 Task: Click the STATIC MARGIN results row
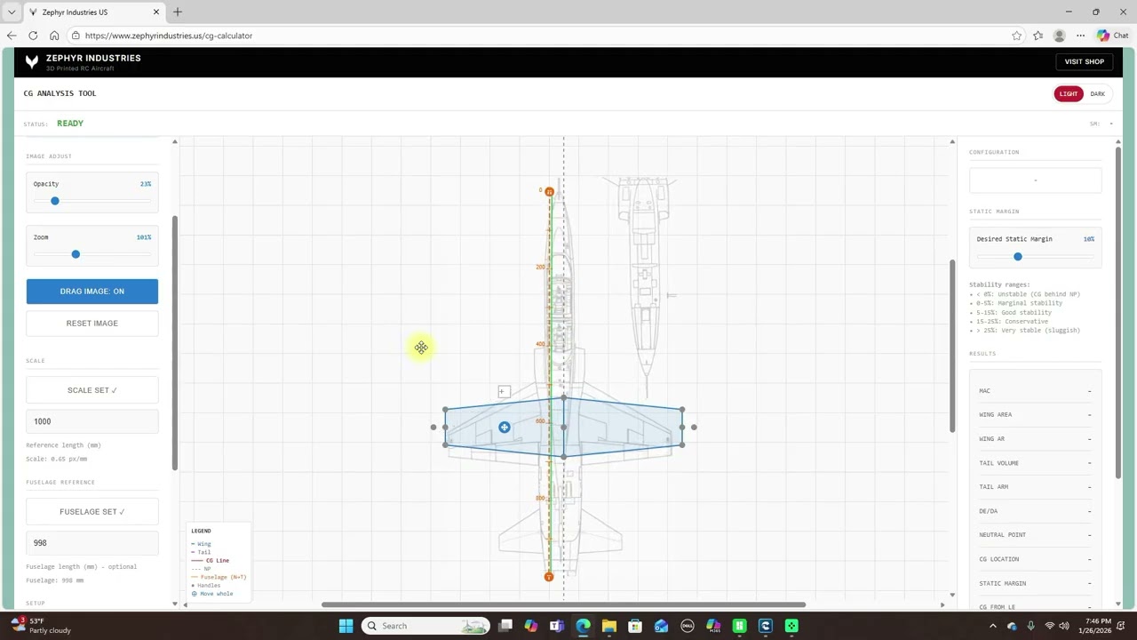1036,583
